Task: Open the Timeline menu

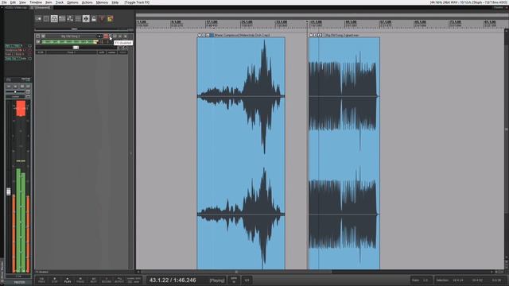Action: click(36, 2)
